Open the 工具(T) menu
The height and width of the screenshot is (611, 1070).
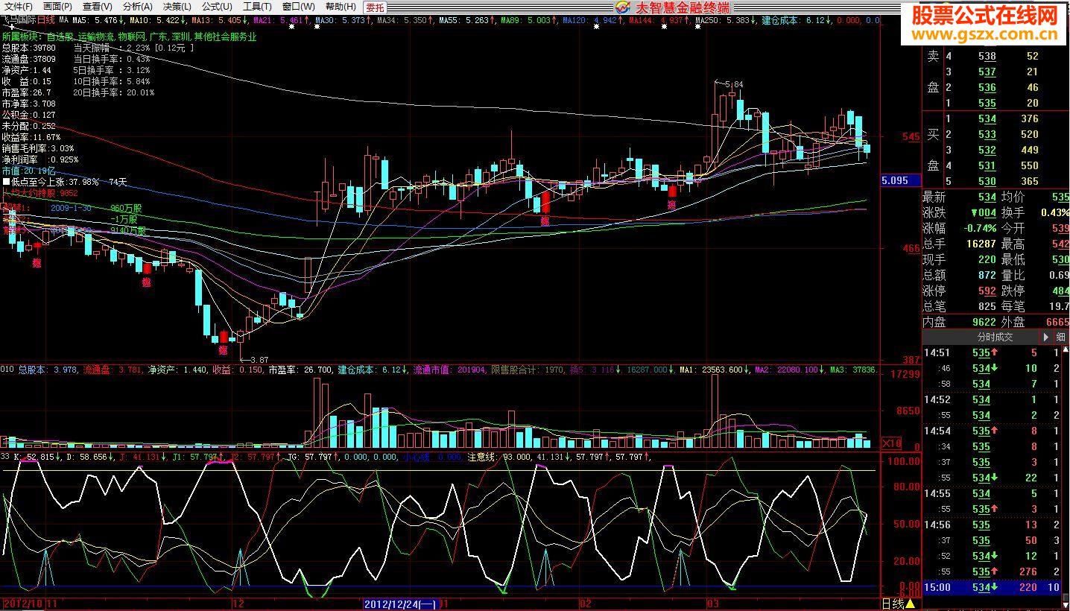click(257, 7)
